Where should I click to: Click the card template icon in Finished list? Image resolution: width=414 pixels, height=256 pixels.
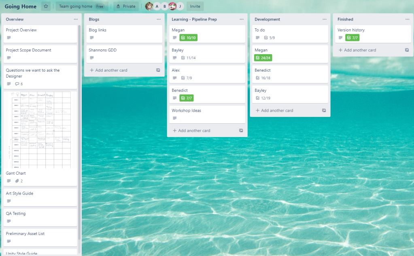[407, 50]
